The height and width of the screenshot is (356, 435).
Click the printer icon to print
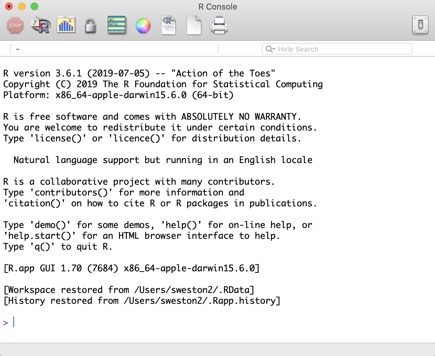tap(219, 25)
